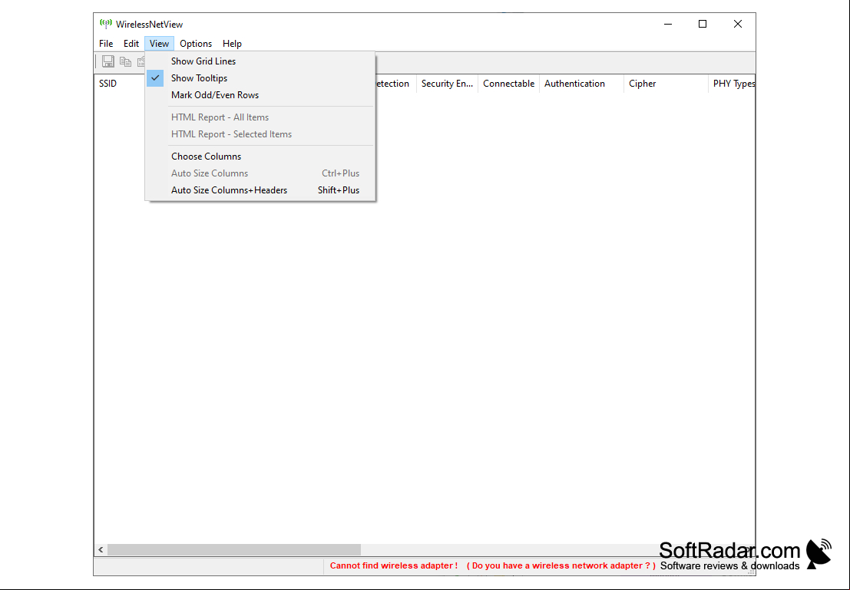The image size is (850, 590).
Task: Sort by the PHY Types column header
Action: (732, 84)
